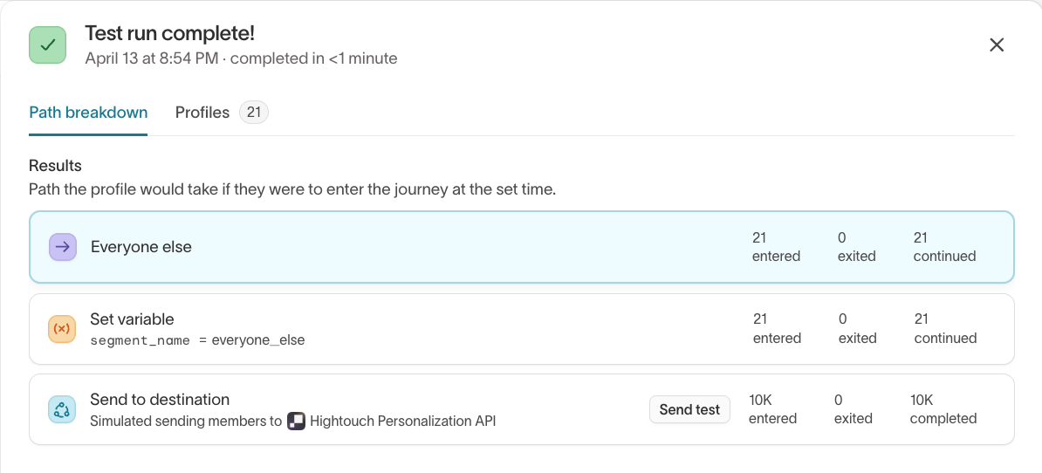Click the Profiles count badge 21
The width and height of the screenshot is (1042, 473).
[254, 113]
